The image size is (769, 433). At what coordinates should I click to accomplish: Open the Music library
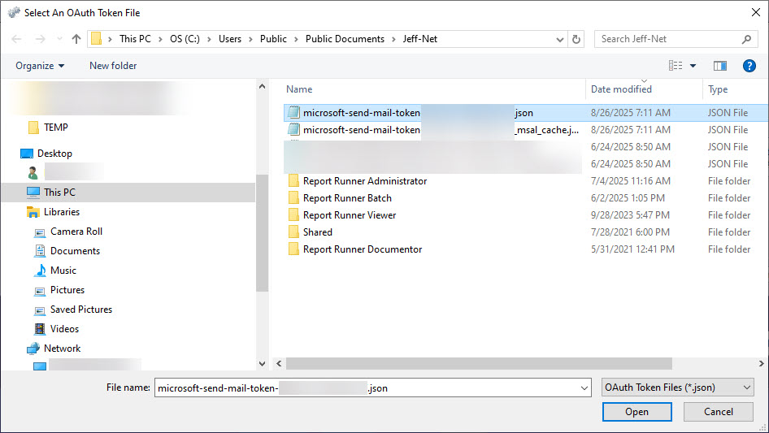click(x=63, y=271)
